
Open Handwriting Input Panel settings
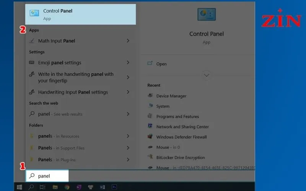click(73, 92)
